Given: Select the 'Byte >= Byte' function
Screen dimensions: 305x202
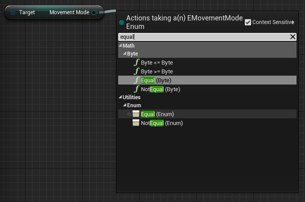Looking at the screenshot, I should coord(207,71).
